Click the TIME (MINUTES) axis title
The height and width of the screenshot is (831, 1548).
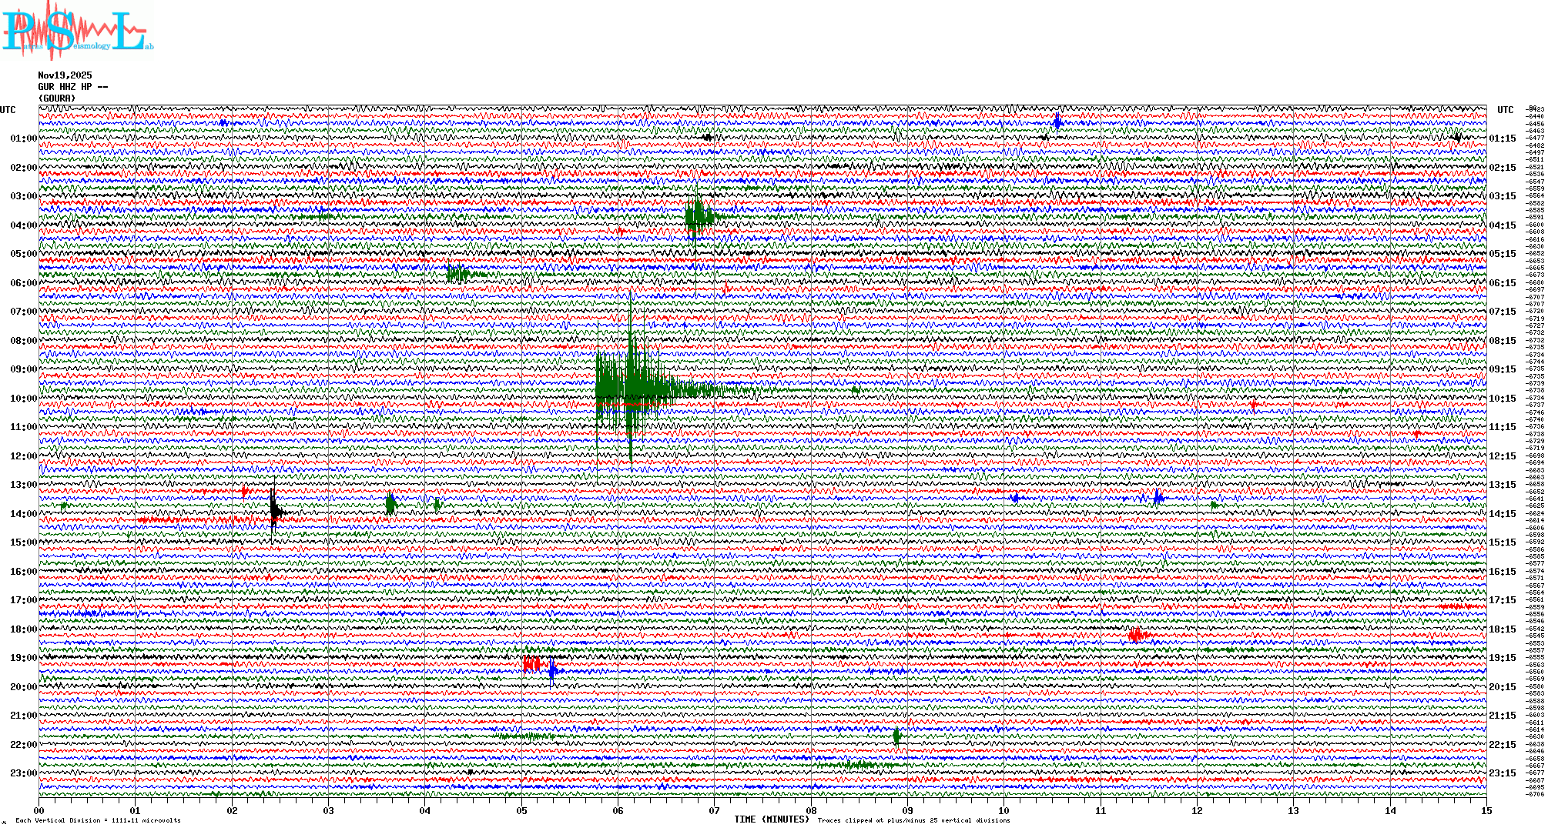[771, 819]
